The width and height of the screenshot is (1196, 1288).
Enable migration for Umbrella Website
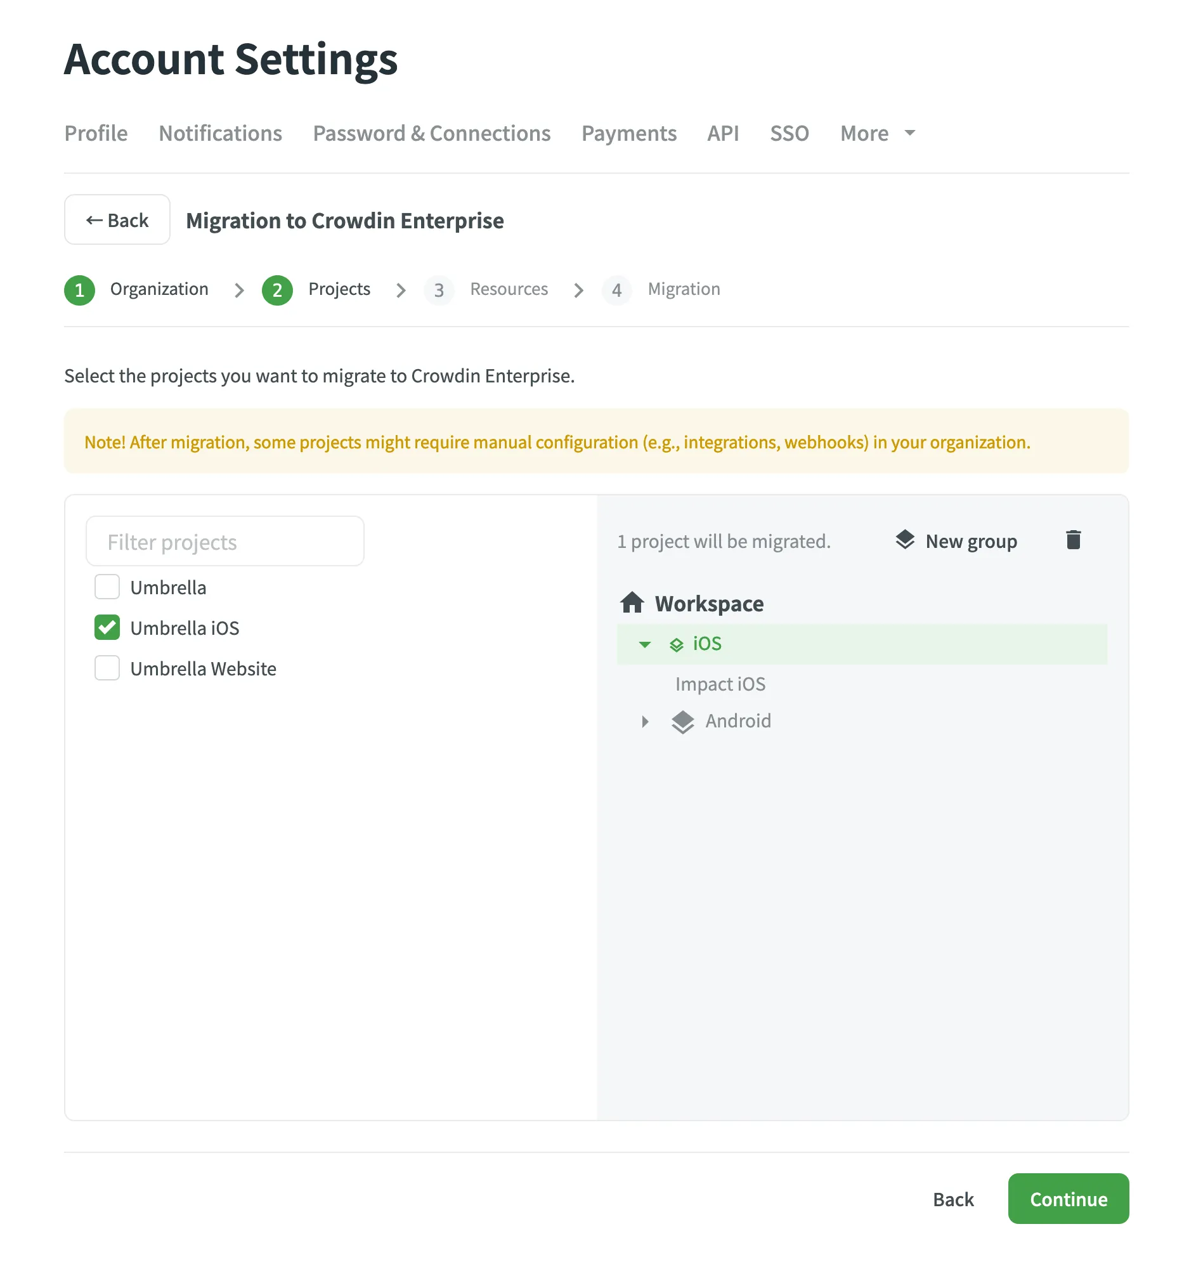point(107,668)
